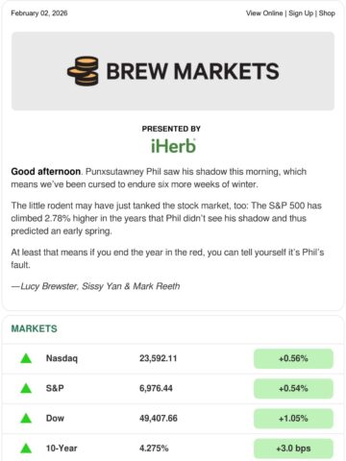Click the MARKETS section heading
The height and width of the screenshot is (461, 346).
pyautogui.click(x=35, y=328)
